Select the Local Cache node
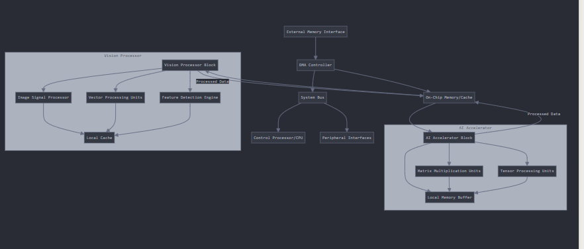The height and width of the screenshot is (249, 584). [x=99, y=138]
